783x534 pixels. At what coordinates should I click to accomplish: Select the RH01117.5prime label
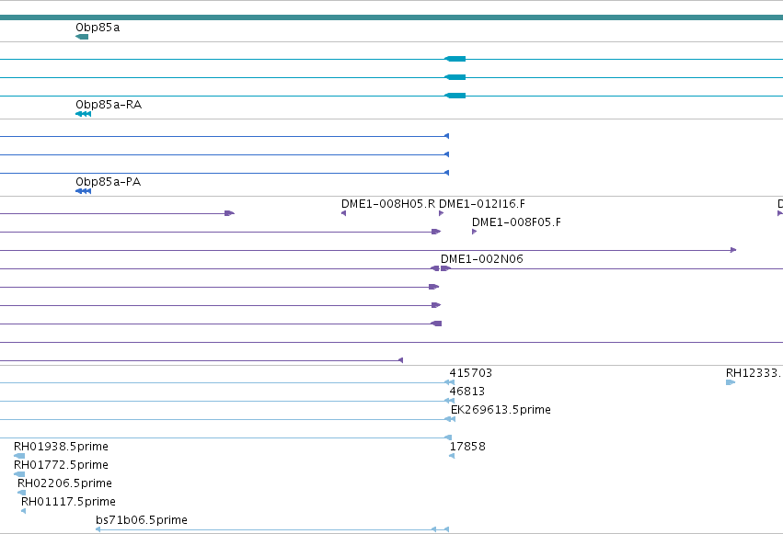point(68,502)
